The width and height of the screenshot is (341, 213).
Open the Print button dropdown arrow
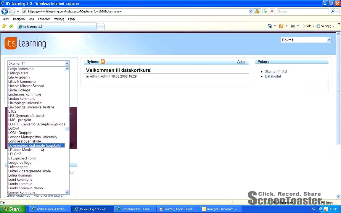click(x=298, y=26)
